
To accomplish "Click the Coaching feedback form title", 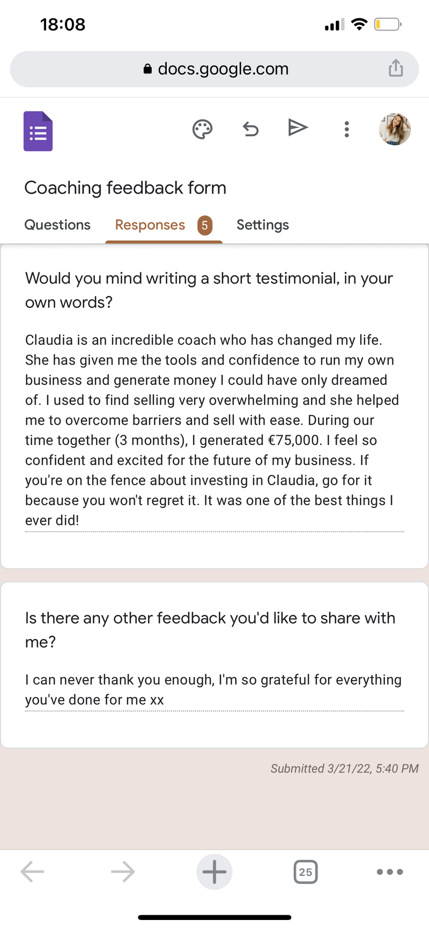I will 125,188.
